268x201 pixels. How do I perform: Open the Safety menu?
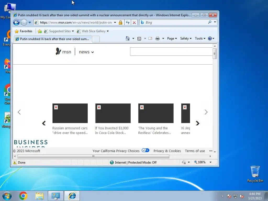(186, 38)
